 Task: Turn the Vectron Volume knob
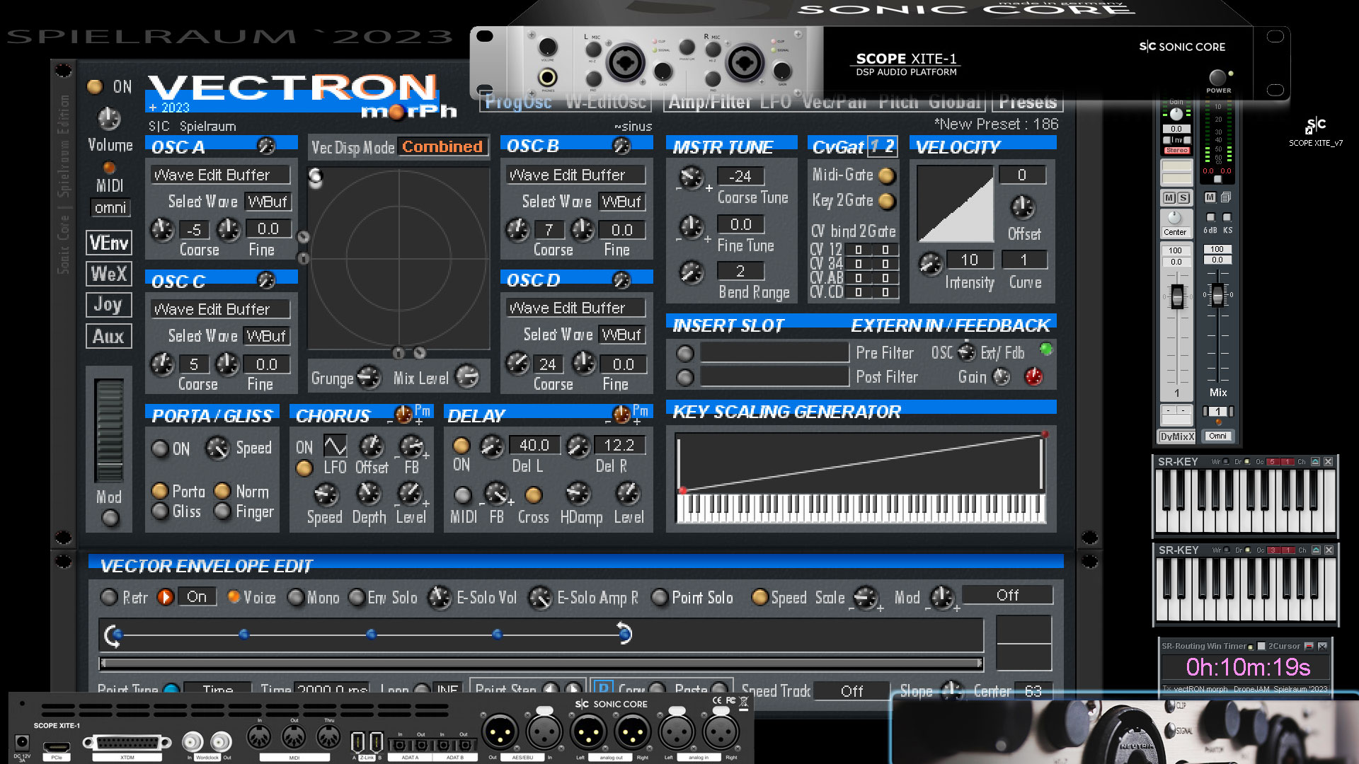pos(109,119)
